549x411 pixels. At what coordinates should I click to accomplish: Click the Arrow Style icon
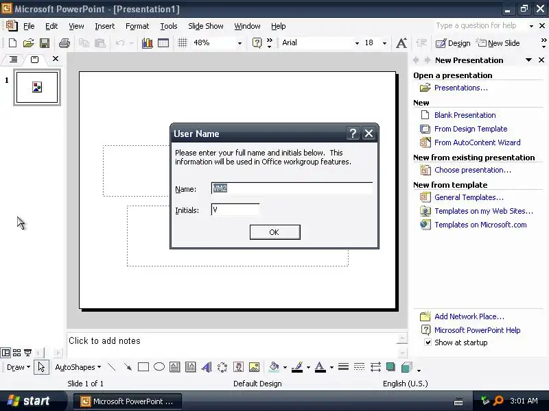(375, 367)
